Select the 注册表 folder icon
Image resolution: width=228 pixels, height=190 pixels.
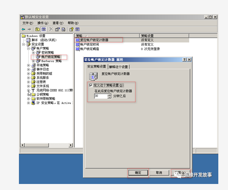click(x=33, y=82)
